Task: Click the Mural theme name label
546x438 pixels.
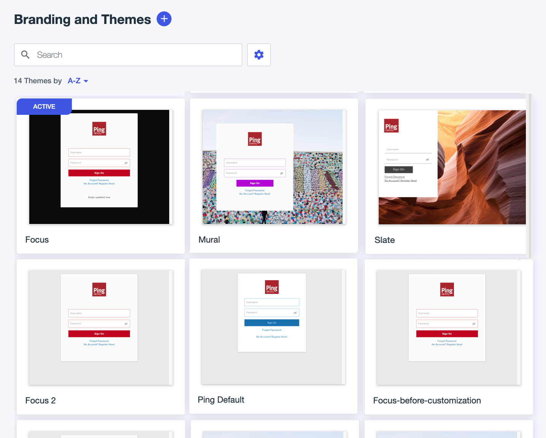Action: point(209,240)
